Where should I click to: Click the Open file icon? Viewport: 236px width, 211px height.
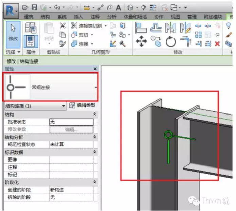click(25, 7)
